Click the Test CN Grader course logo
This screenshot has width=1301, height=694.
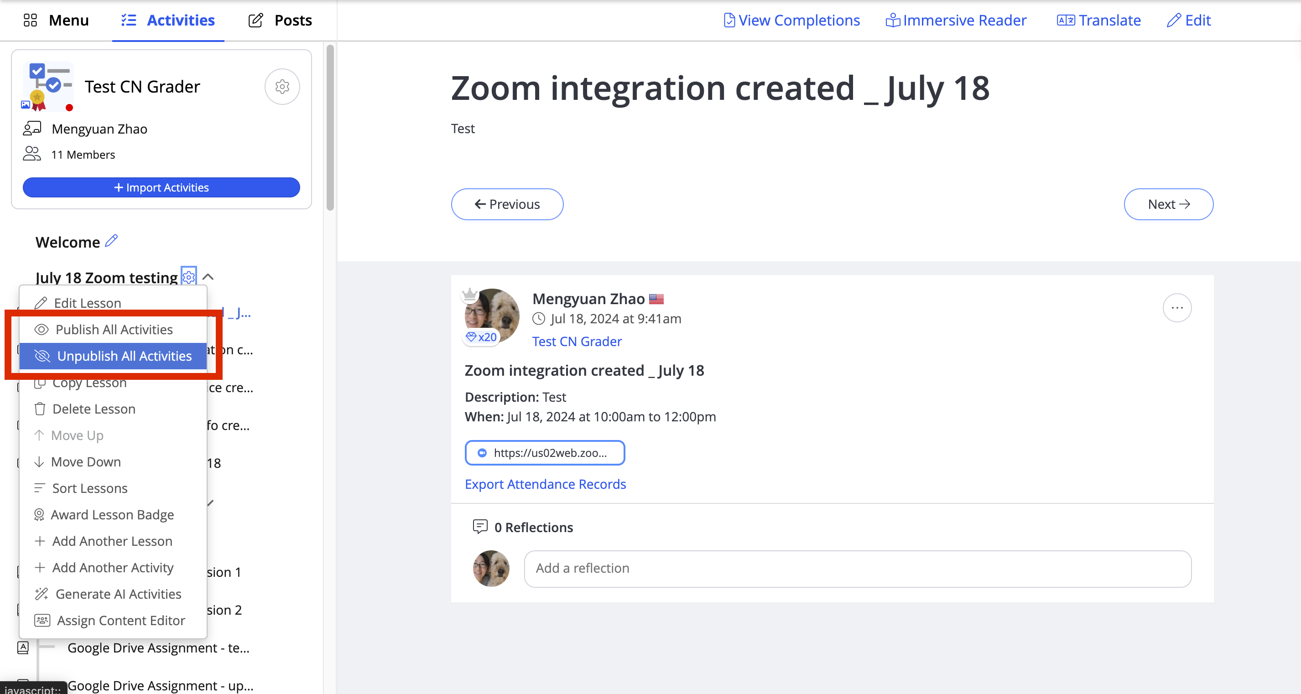48,87
